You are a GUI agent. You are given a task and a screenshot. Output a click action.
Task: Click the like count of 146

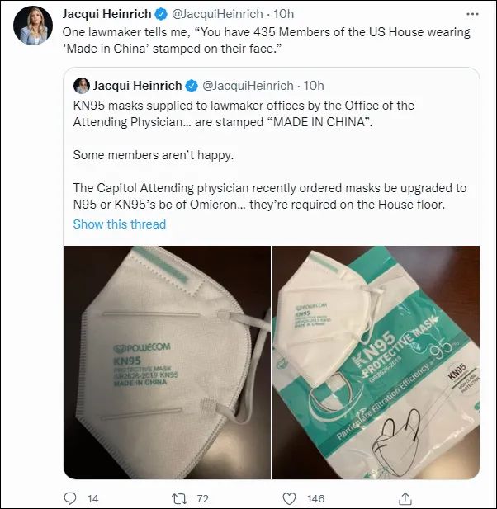coord(315,498)
